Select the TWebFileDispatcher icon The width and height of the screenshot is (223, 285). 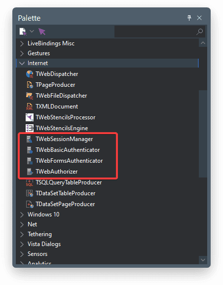30,96
